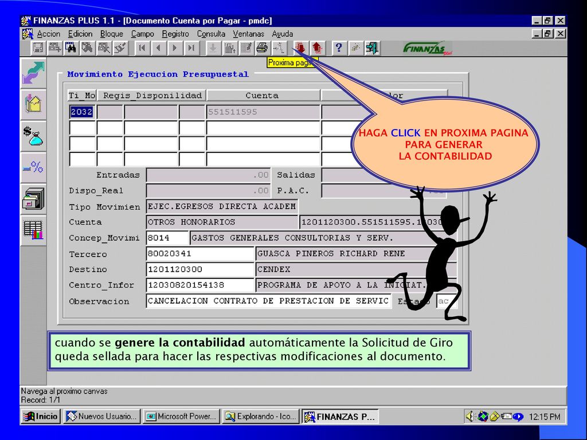The image size is (587, 440).
Task: Open help with the question mark icon
Action: [339, 48]
